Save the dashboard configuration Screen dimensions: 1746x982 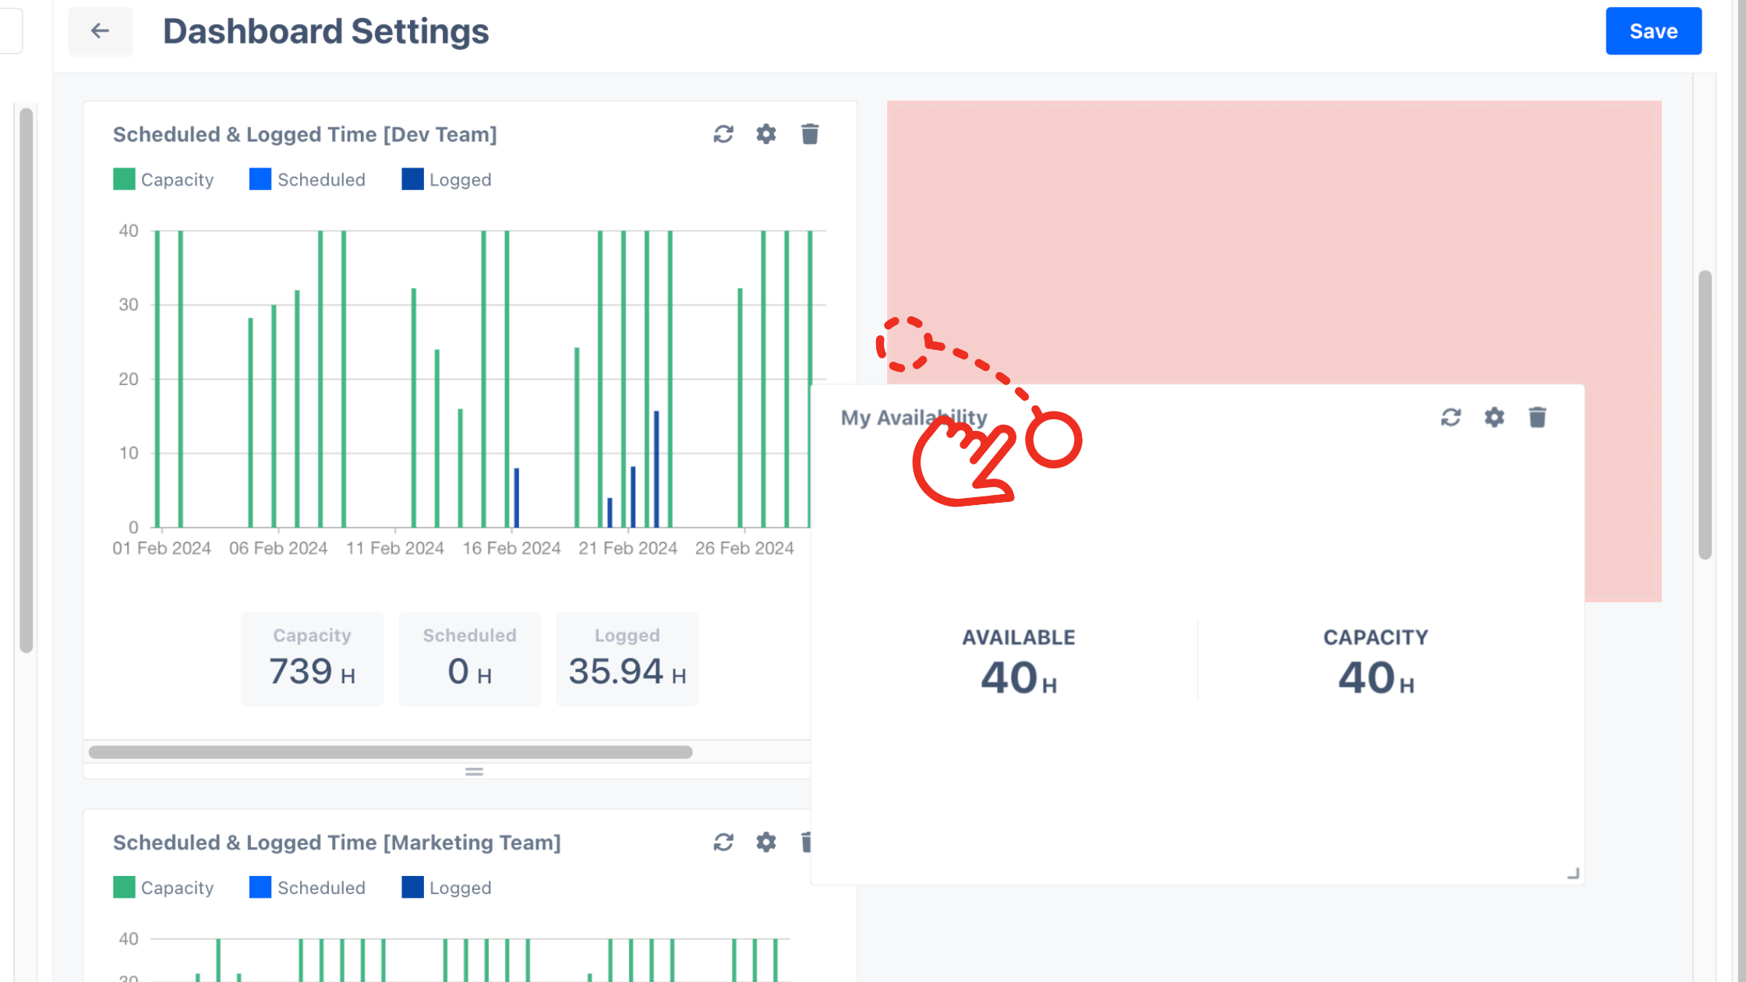click(x=1652, y=31)
